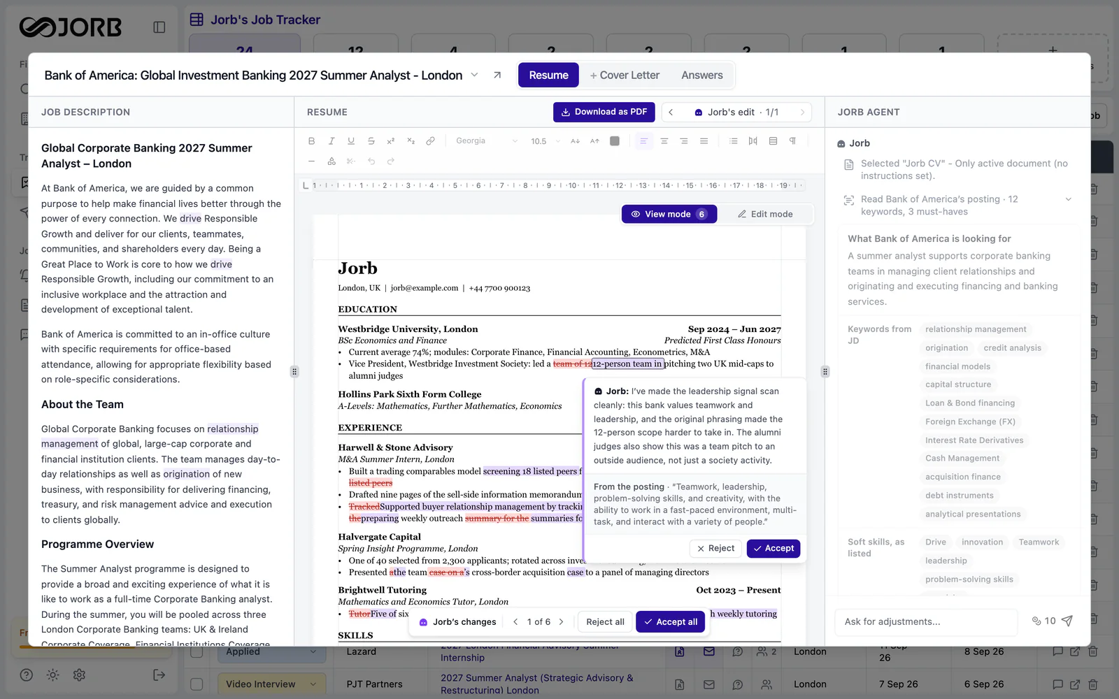Reject Jorb's suggested change
The width and height of the screenshot is (1119, 699).
(715, 549)
